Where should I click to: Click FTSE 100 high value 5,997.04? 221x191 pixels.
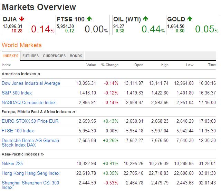[x=160, y=131]
